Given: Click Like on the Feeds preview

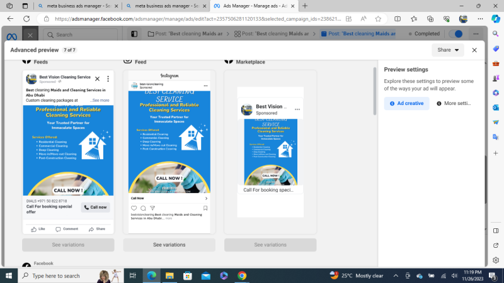Looking at the screenshot, I should click(38, 229).
